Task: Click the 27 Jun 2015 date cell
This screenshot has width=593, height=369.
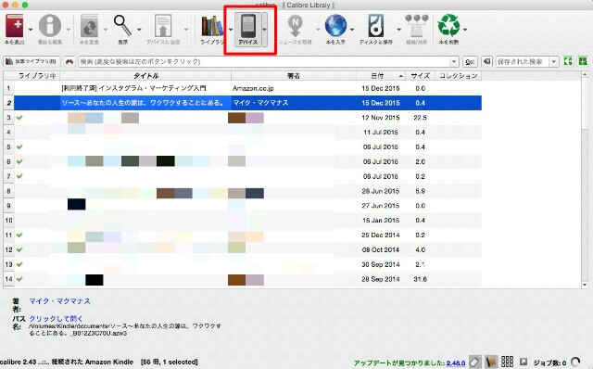Action: tap(381, 206)
